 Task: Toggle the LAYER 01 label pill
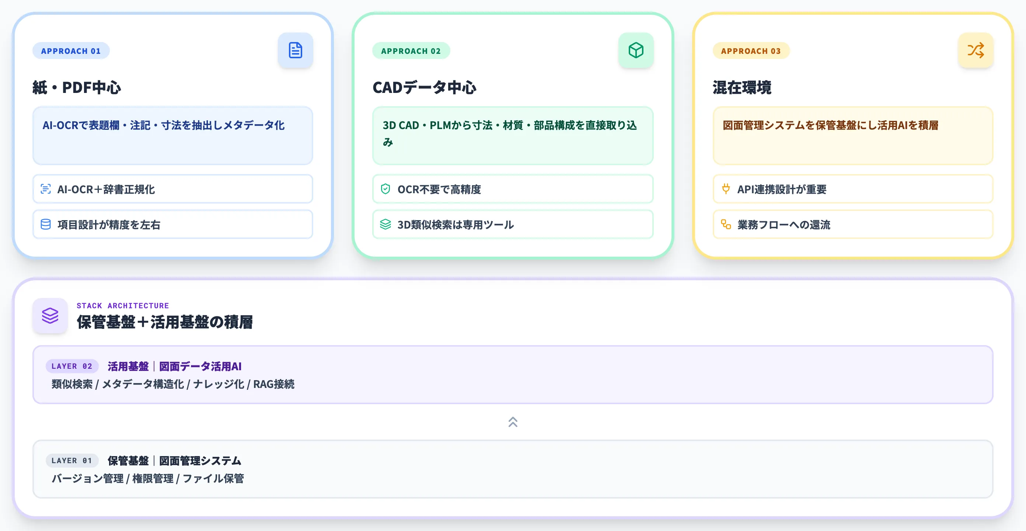72,461
